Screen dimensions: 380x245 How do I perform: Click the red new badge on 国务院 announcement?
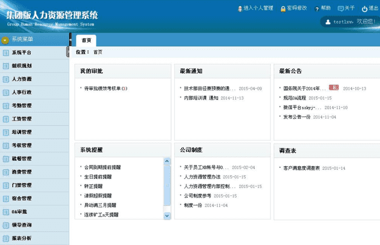(x=334, y=87)
